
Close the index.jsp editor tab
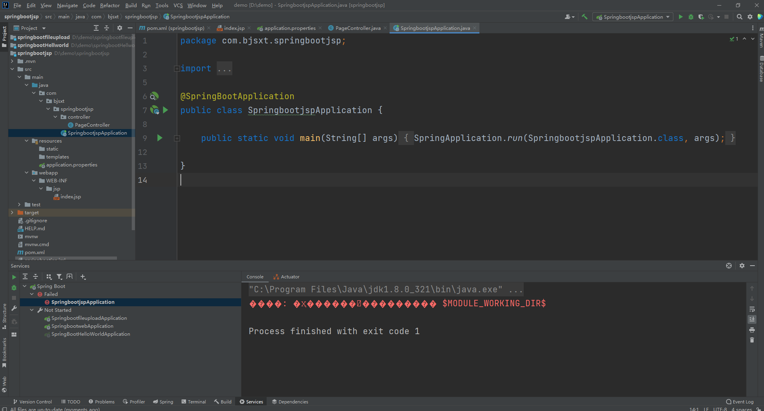[249, 28]
